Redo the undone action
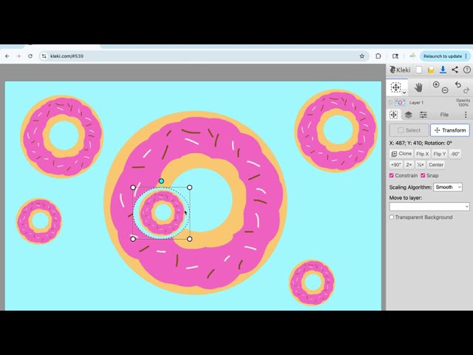The width and height of the screenshot is (473, 355). [x=466, y=90]
